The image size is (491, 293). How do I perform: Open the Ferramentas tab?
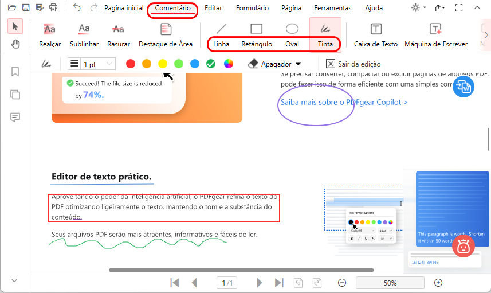coord(332,8)
